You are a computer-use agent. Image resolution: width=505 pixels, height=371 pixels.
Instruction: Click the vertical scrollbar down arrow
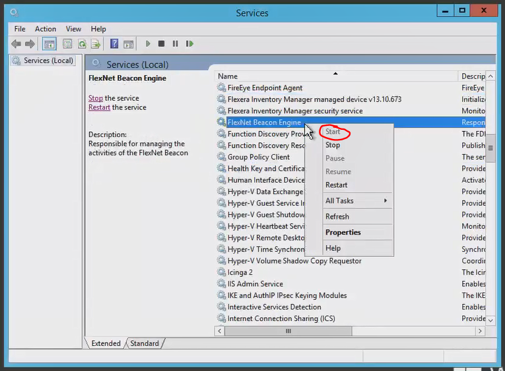coord(490,320)
